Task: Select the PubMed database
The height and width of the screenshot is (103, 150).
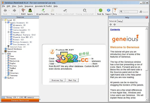Action: pyautogui.click(x=12, y=68)
